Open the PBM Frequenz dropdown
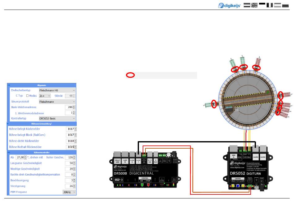 click(x=69, y=192)
